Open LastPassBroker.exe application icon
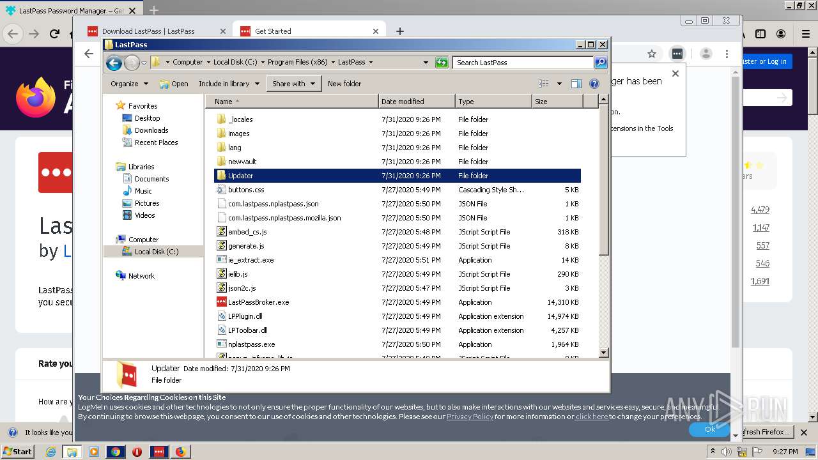The width and height of the screenshot is (818, 460). (x=221, y=302)
